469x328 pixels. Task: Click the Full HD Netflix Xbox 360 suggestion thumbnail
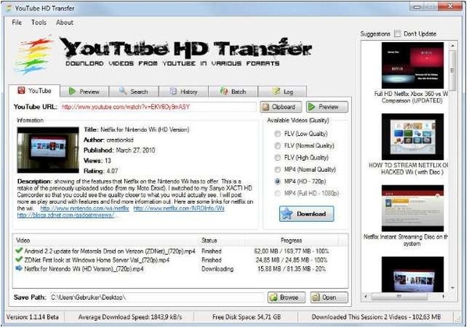413,65
